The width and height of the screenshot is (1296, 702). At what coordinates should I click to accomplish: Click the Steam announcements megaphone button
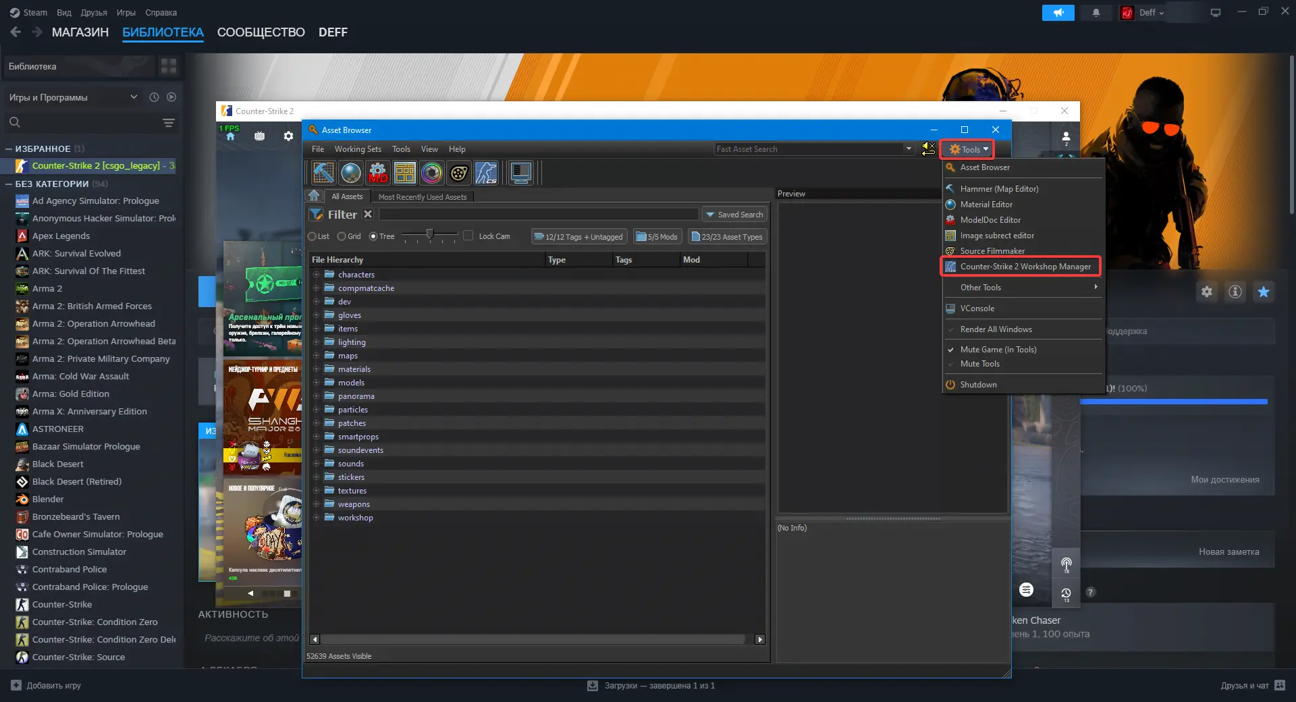pos(1058,13)
